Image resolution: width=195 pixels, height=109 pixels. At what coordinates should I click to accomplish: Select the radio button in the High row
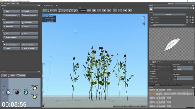(190, 17)
